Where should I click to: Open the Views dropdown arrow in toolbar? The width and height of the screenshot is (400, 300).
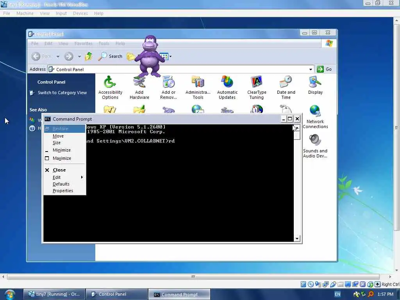[170, 56]
